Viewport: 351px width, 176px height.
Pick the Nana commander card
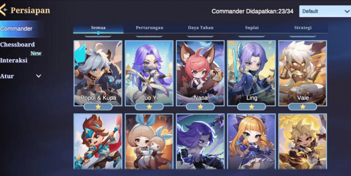click(200, 73)
